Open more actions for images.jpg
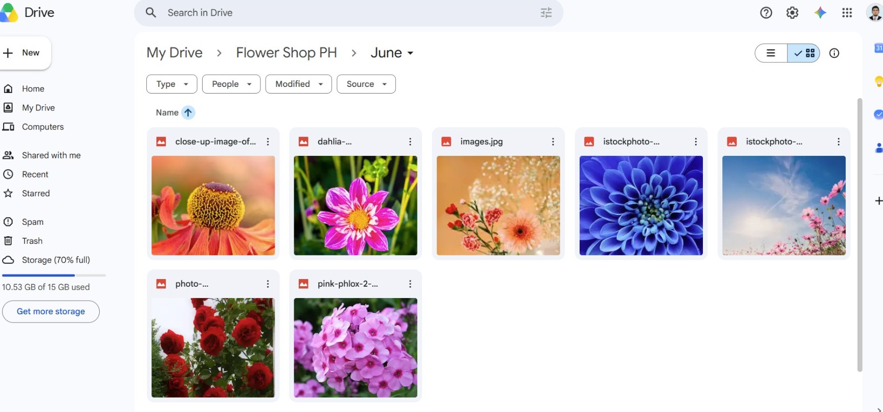Viewport: 883px width, 412px height. point(553,142)
